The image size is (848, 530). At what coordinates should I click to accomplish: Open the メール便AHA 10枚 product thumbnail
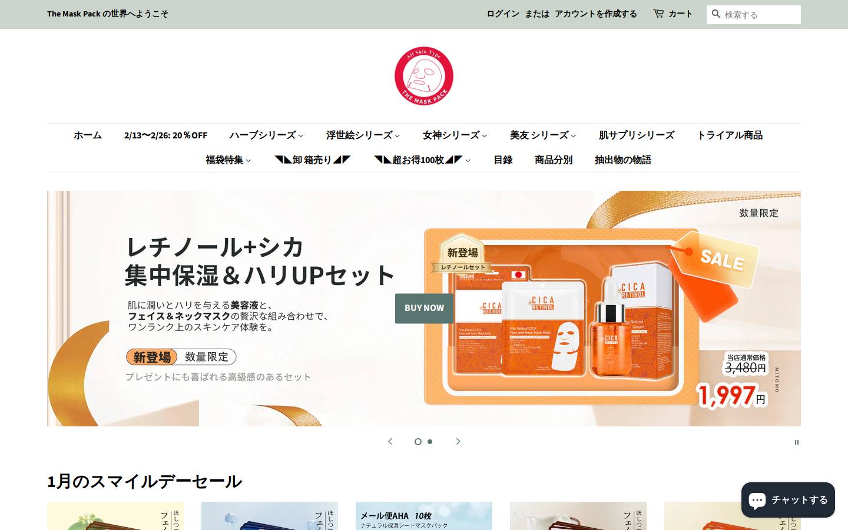point(424,516)
